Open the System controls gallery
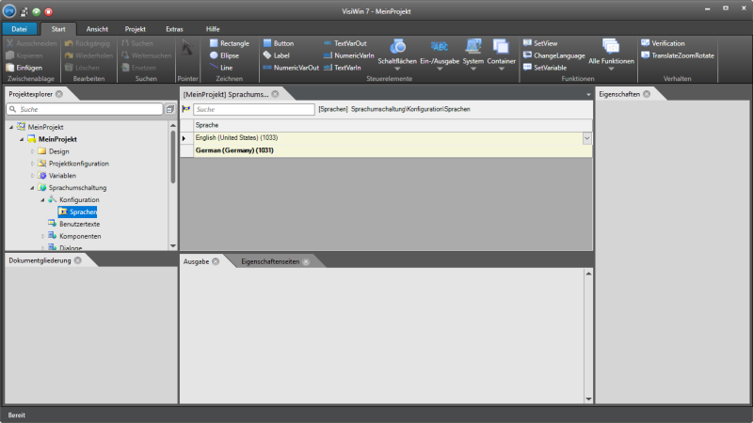Viewport: 753px width, 423px height. click(473, 55)
